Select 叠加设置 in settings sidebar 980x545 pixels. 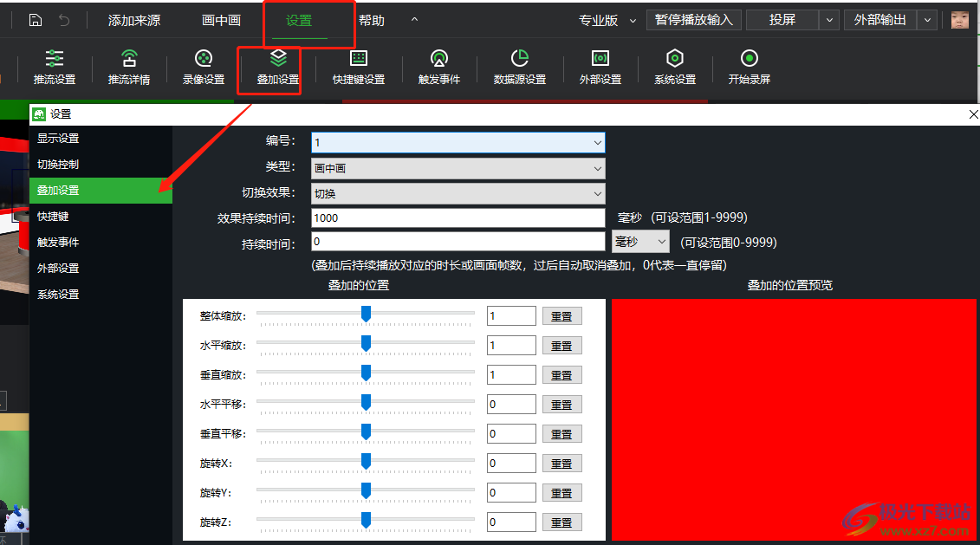[101, 190]
